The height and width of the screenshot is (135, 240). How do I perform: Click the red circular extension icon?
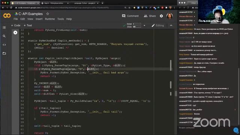(x=162, y=7)
